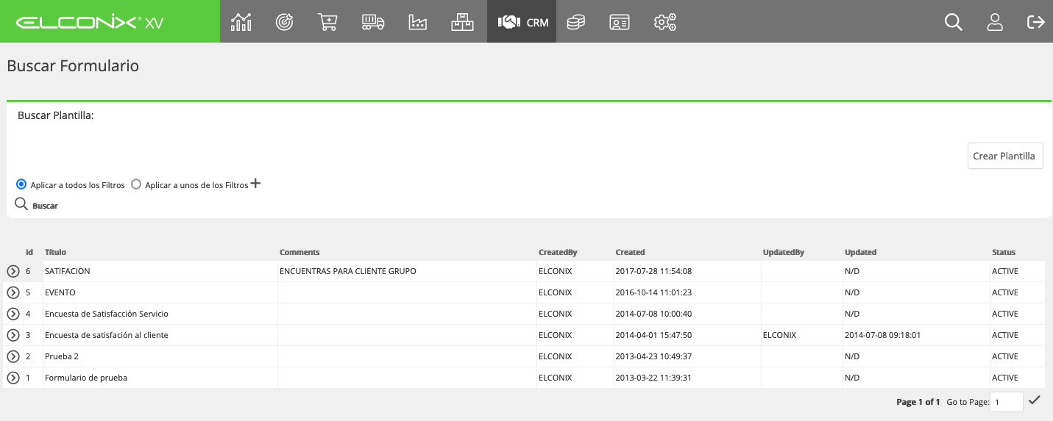Click 'ENCUENTRAS PARA CLIENTE GRUPO' comment cell
Image resolution: width=1053 pixels, height=421 pixels.
pyautogui.click(x=408, y=271)
